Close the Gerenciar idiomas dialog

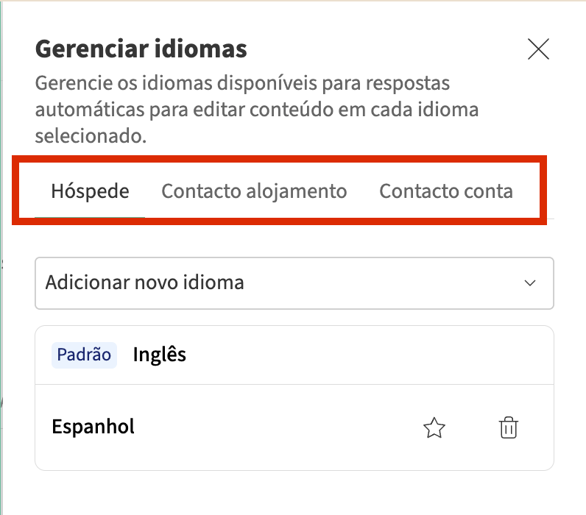point(539,49)
